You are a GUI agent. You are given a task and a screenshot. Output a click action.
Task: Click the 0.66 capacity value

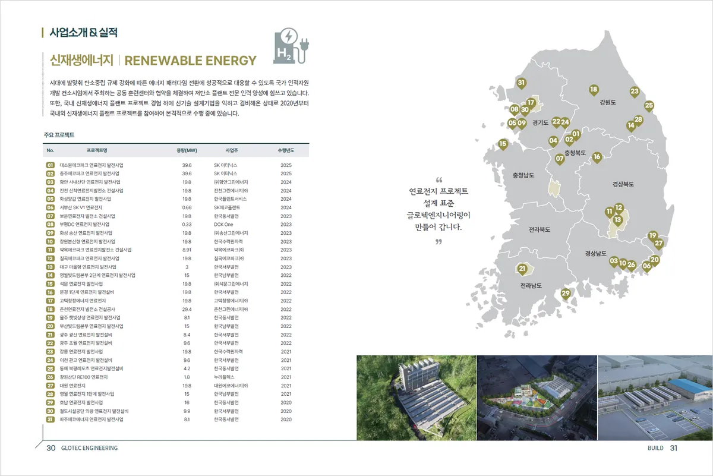(187, 207)
